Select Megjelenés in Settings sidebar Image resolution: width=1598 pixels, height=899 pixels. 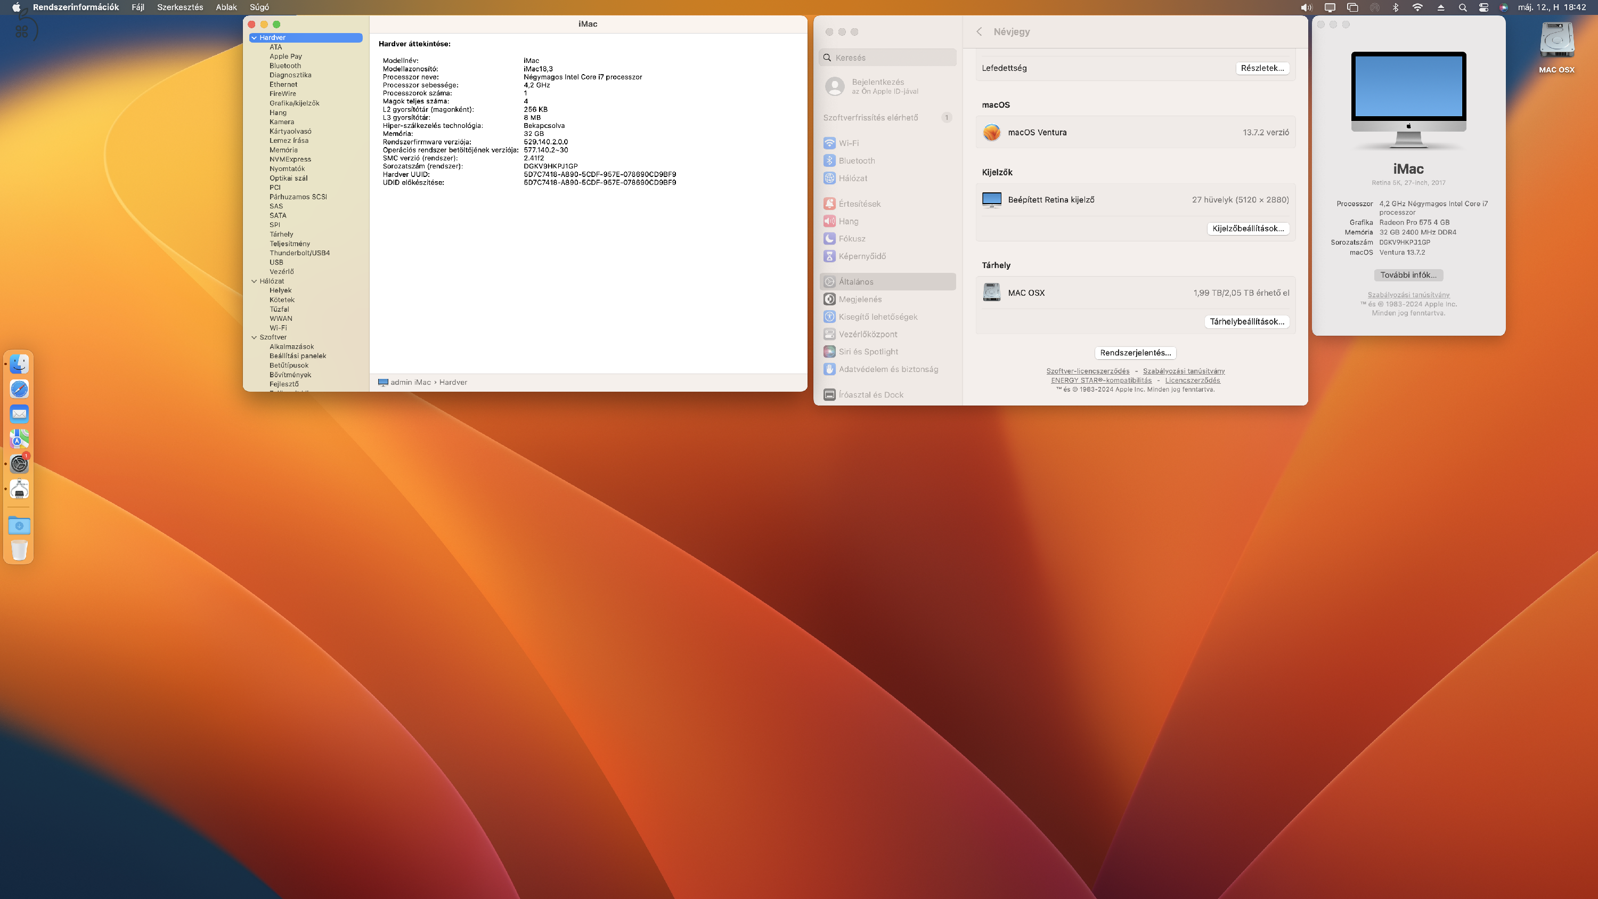pos(887,299)
